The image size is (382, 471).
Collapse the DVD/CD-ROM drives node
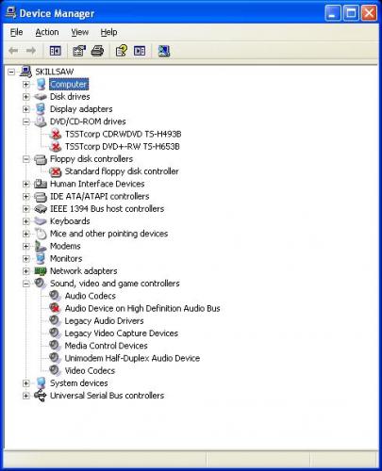[26, 122]
